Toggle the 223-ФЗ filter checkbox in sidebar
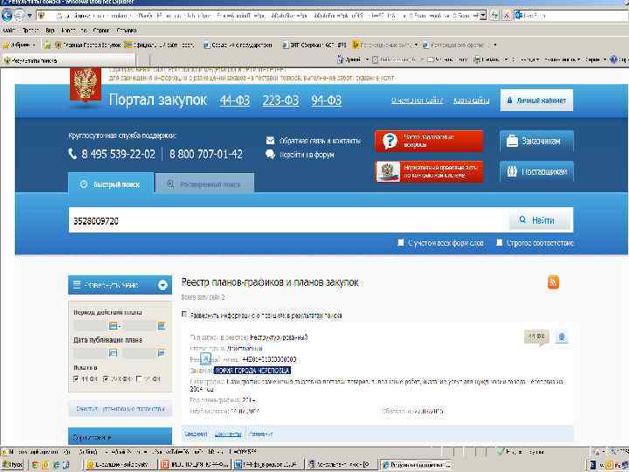Viewport: 629px width, 472px height. click(x=106, y=378)
